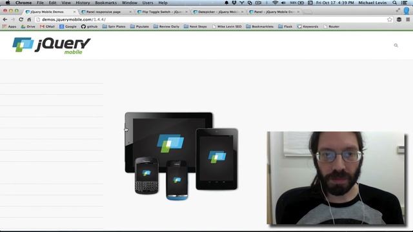Click the Dropbox menu bar icon

(234, 3)
